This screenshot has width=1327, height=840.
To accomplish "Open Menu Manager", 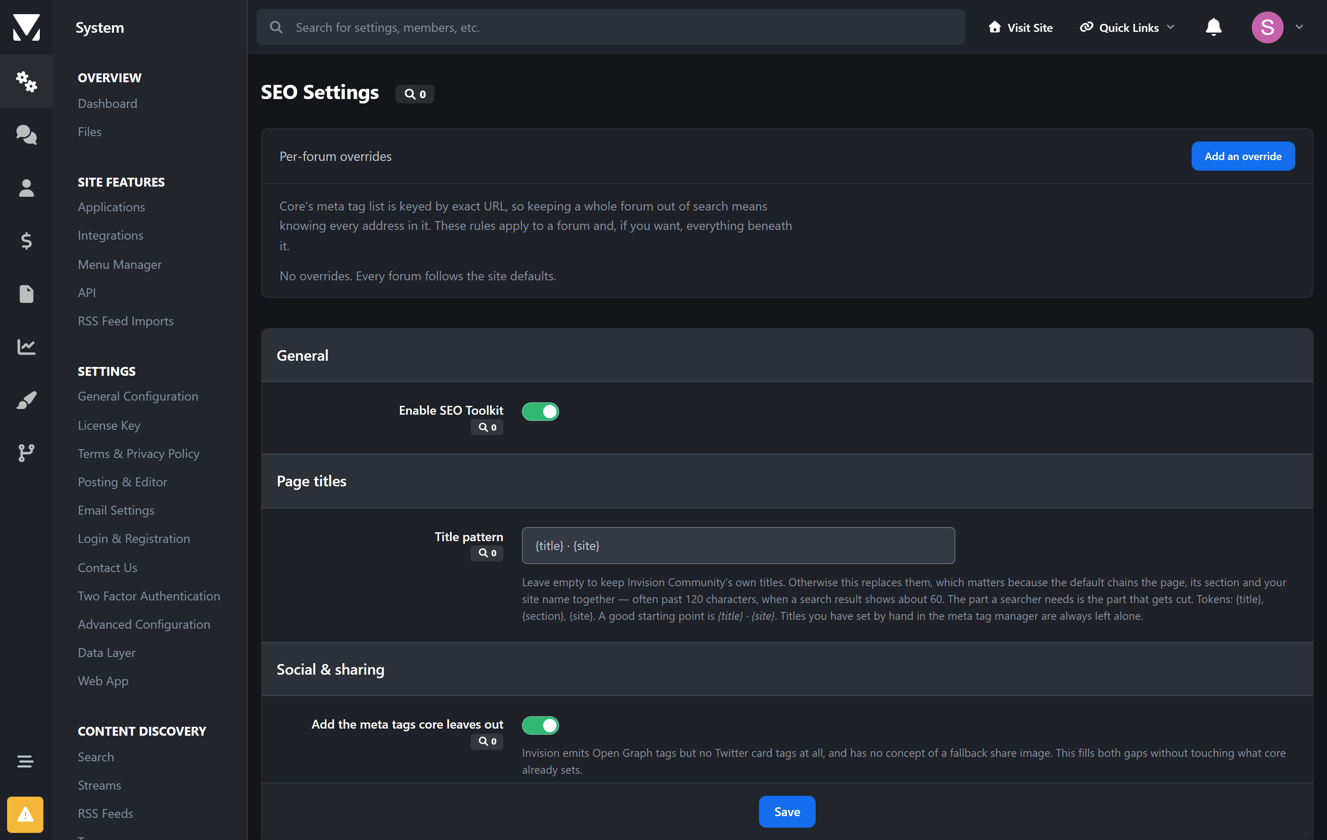I will (x=119, y=264).
